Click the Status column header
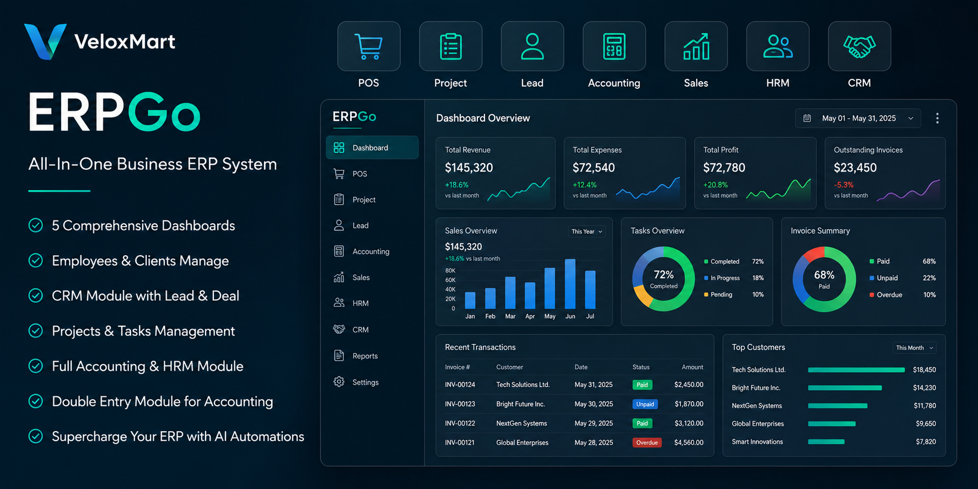 [x=641, y=367]
